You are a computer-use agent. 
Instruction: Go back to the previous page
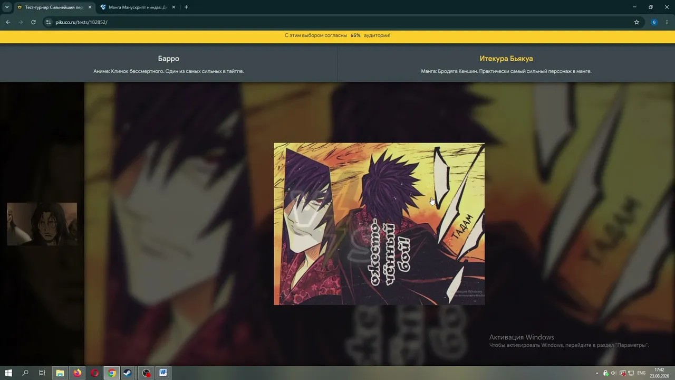pyautogui.click(x=8, y=22)
